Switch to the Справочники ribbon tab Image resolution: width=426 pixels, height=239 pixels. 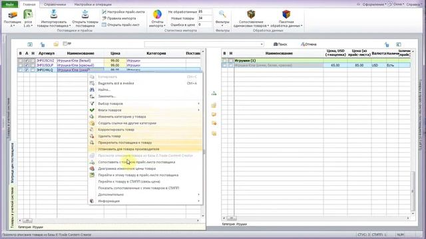point(55,5)
